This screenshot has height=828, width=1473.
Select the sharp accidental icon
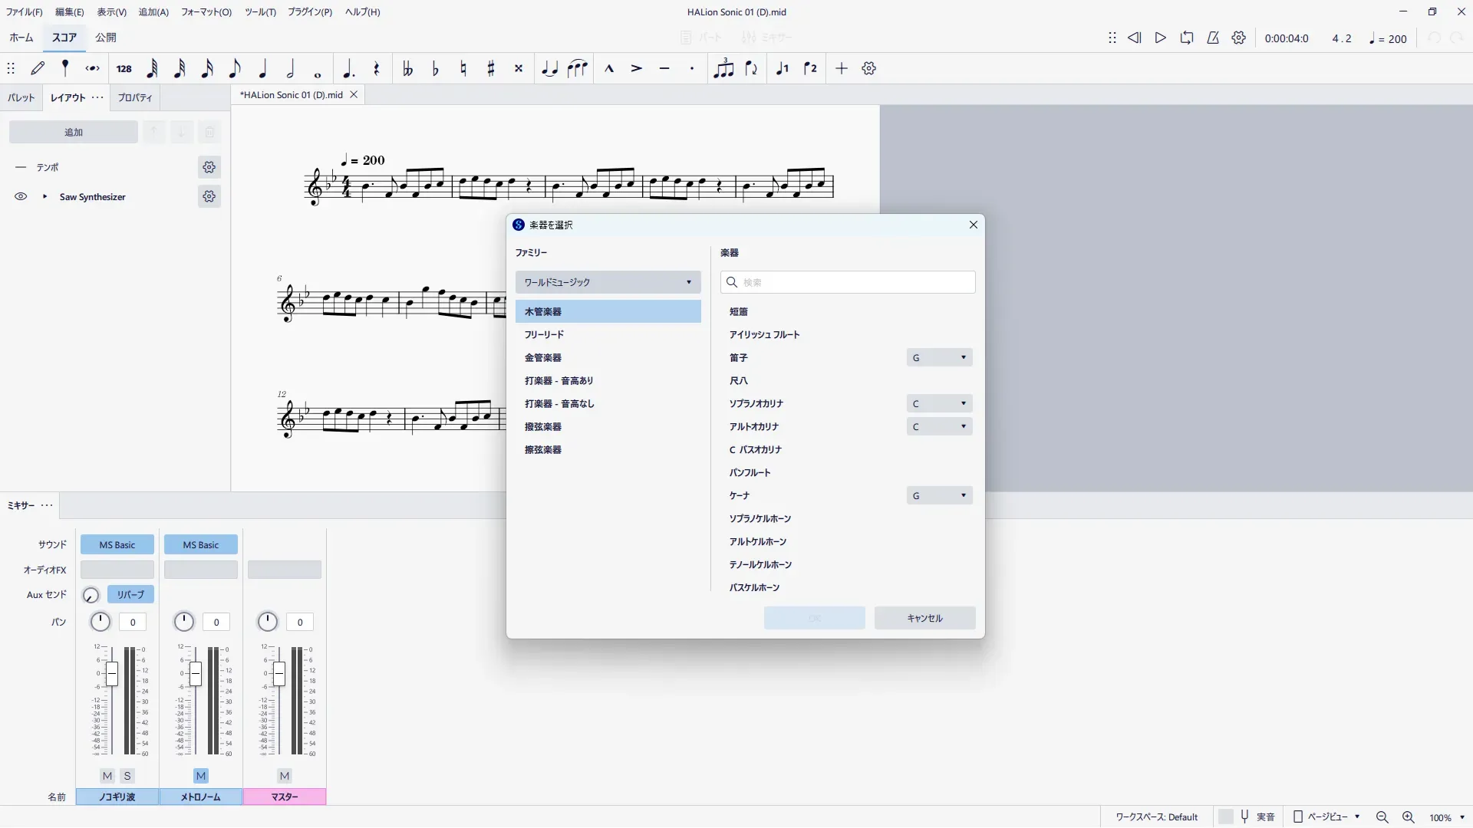tap(491, 69)
